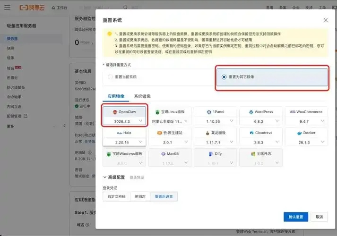This screenshot has height=236, width=337.
Task: Click the 取消 button
Action: (319, 217)
